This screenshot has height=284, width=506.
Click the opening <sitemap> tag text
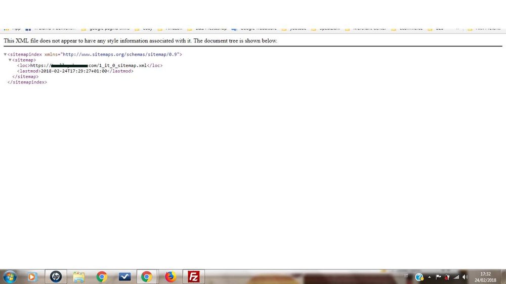point(24,60)
